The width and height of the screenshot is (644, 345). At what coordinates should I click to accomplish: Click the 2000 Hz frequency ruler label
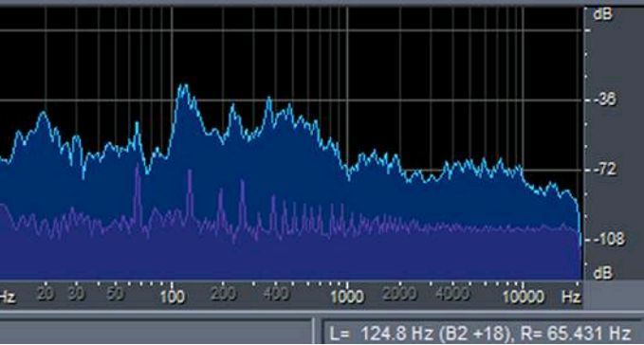coord(399,294)
